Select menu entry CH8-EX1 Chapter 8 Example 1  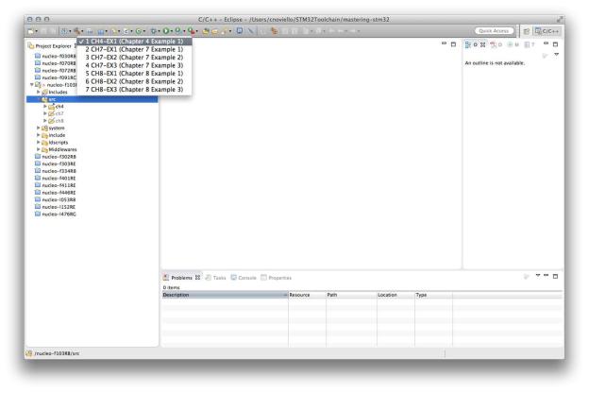(x=134, y=74)
